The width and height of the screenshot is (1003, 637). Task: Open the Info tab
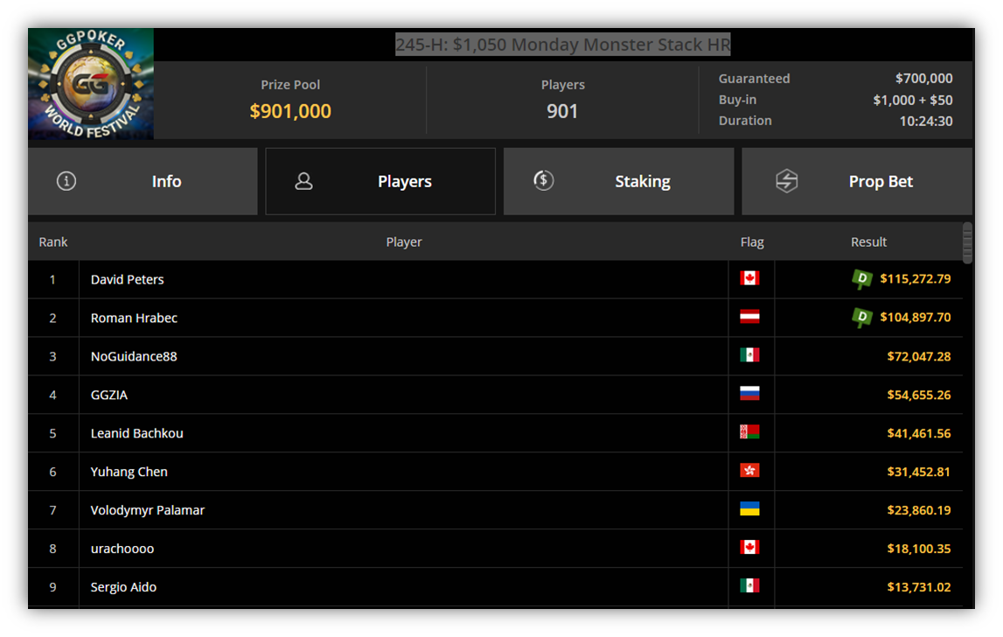[143, 181]
